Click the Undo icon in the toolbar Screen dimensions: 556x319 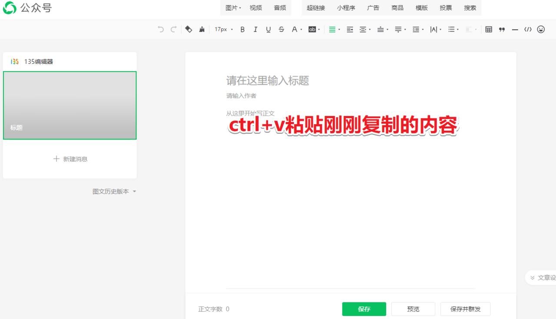160,29
